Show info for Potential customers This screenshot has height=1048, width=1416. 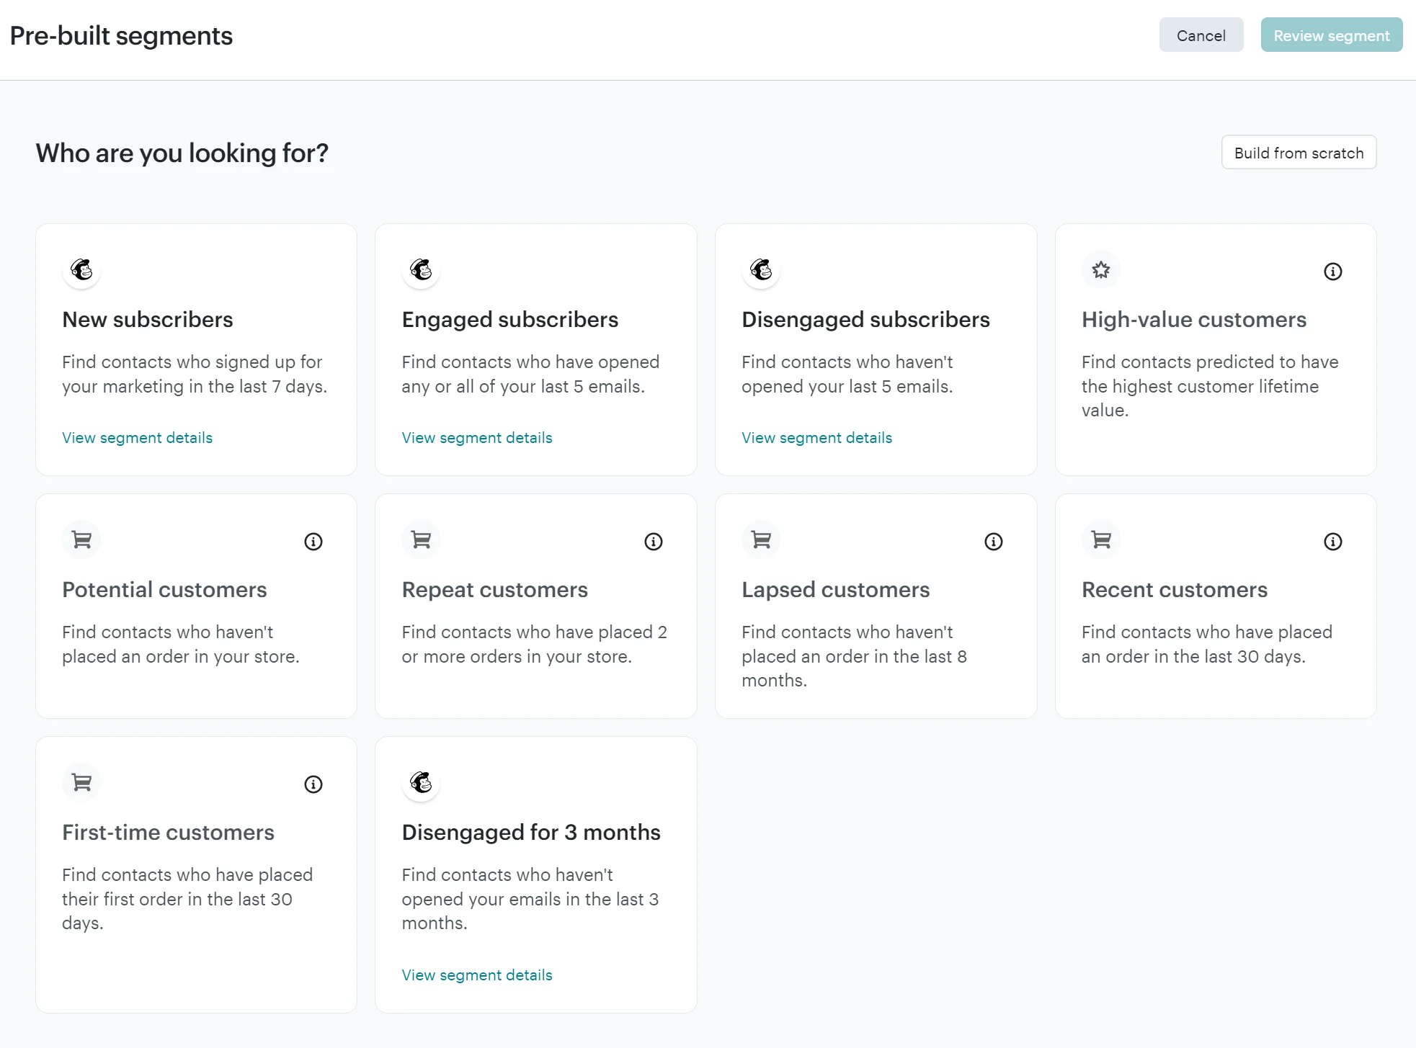(313, 542)
